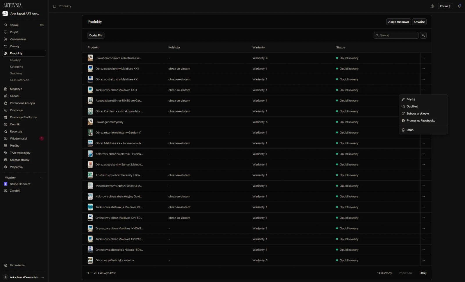
Task: Open Kreator strony page builder
Action: (24, 160)
